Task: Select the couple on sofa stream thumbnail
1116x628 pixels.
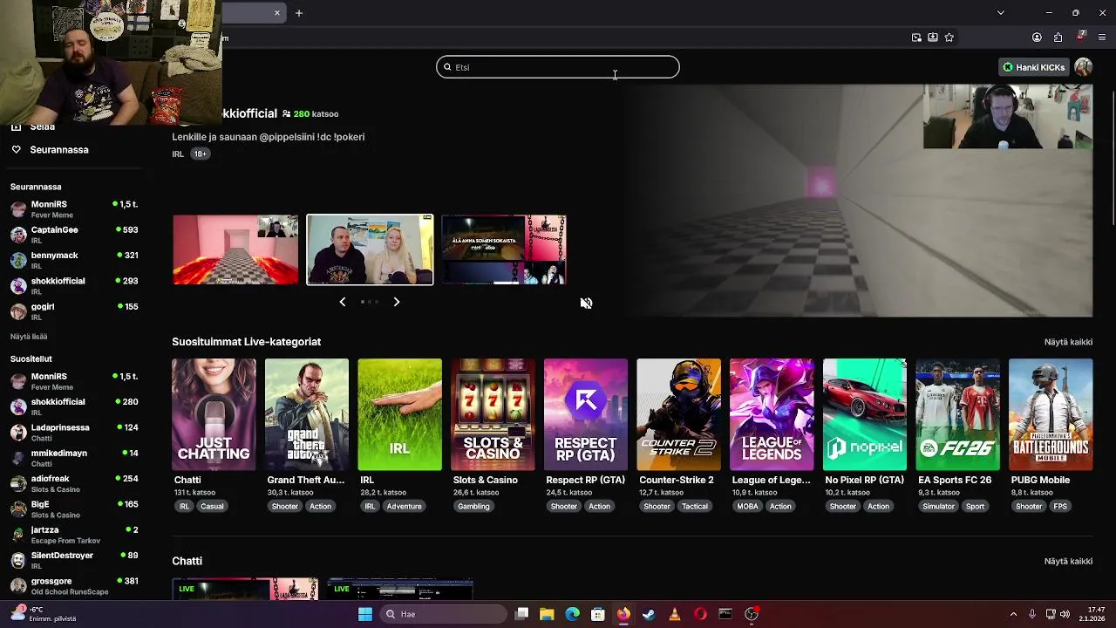Action: tap(370, 249)
